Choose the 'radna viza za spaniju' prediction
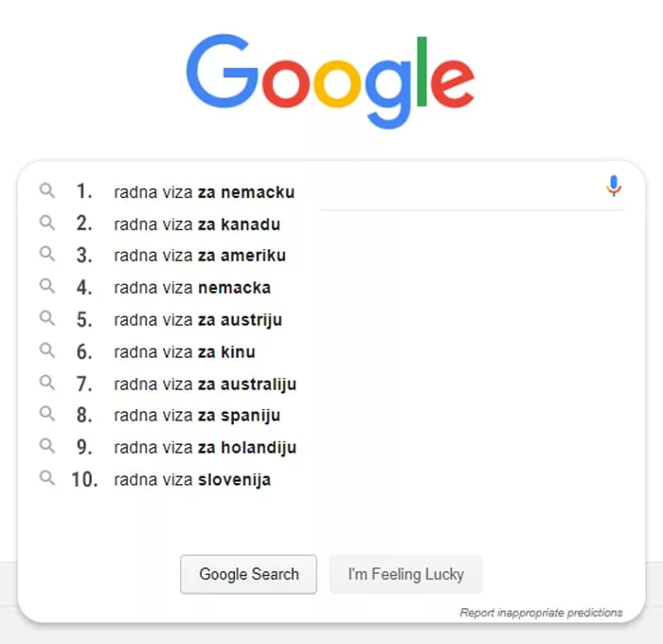 pyautogui.click(x=197, y=416)
